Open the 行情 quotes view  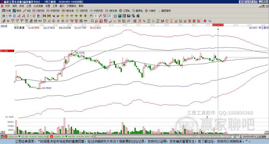click(x=6, y=11)
